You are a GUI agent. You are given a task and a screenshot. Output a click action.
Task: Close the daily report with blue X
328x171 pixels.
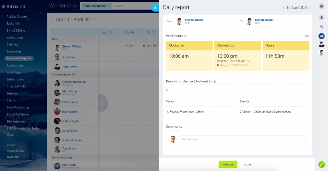click(155, 8)
